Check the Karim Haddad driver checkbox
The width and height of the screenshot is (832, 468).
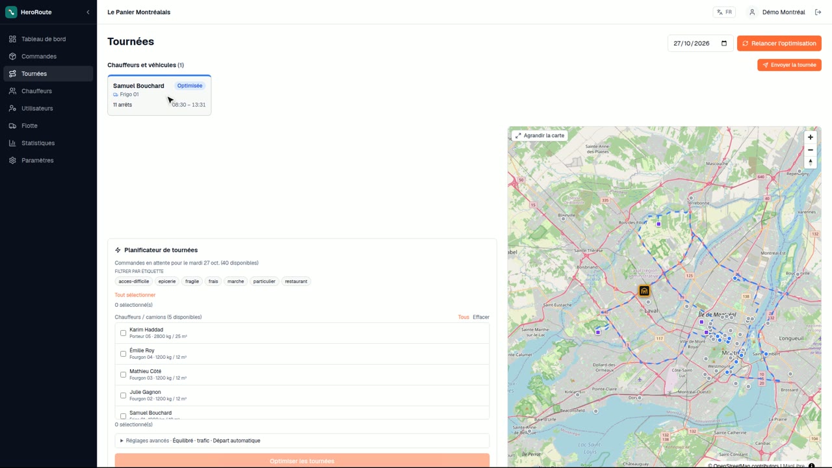(123, 333)
